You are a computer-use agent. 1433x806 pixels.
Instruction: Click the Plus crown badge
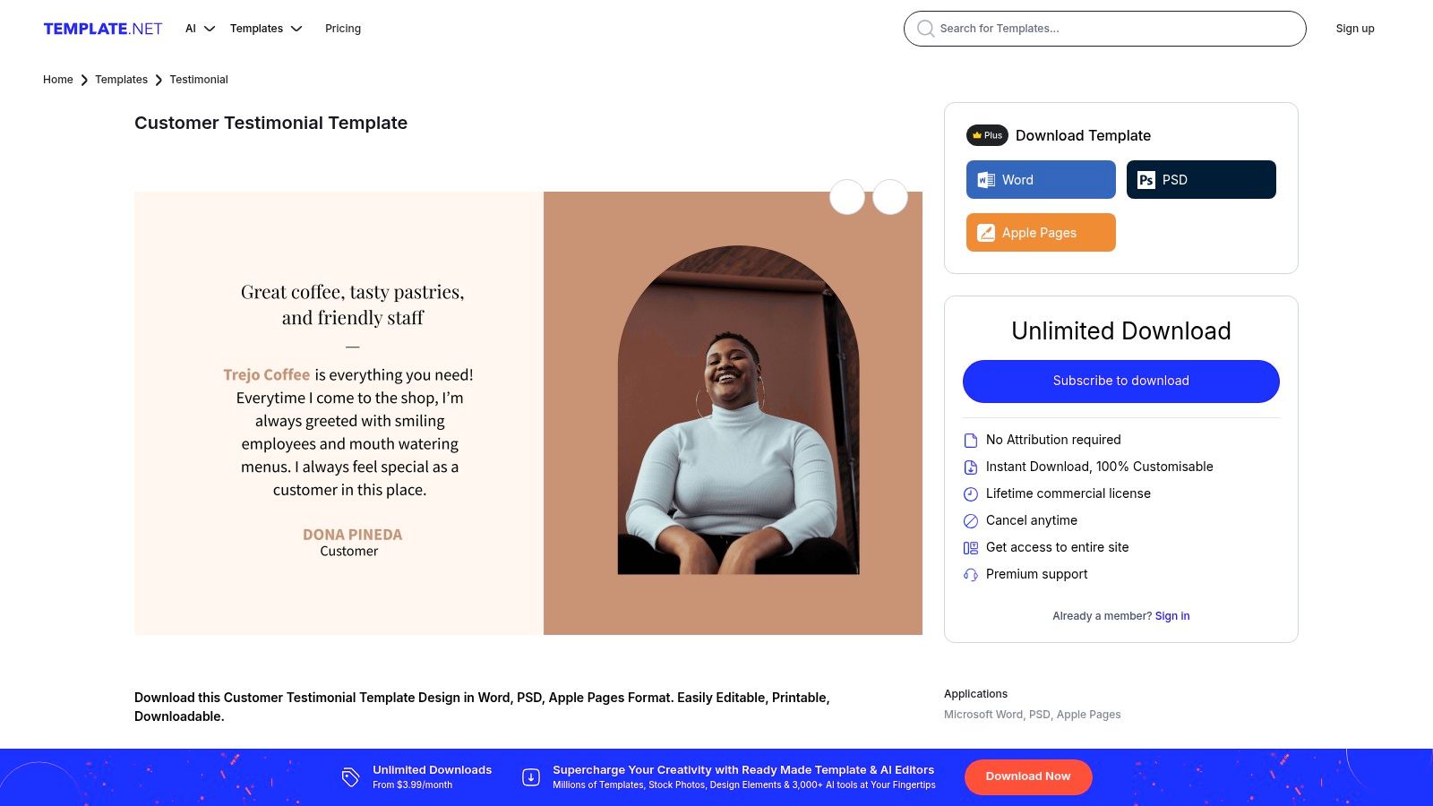[x=987, y=135]
